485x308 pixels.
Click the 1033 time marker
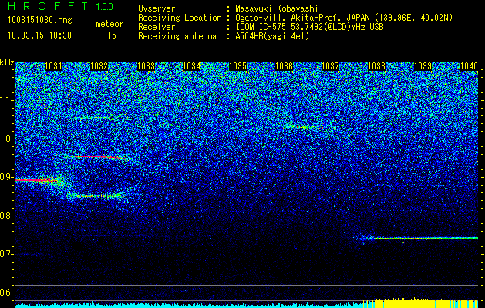click(x=146, y=66)
